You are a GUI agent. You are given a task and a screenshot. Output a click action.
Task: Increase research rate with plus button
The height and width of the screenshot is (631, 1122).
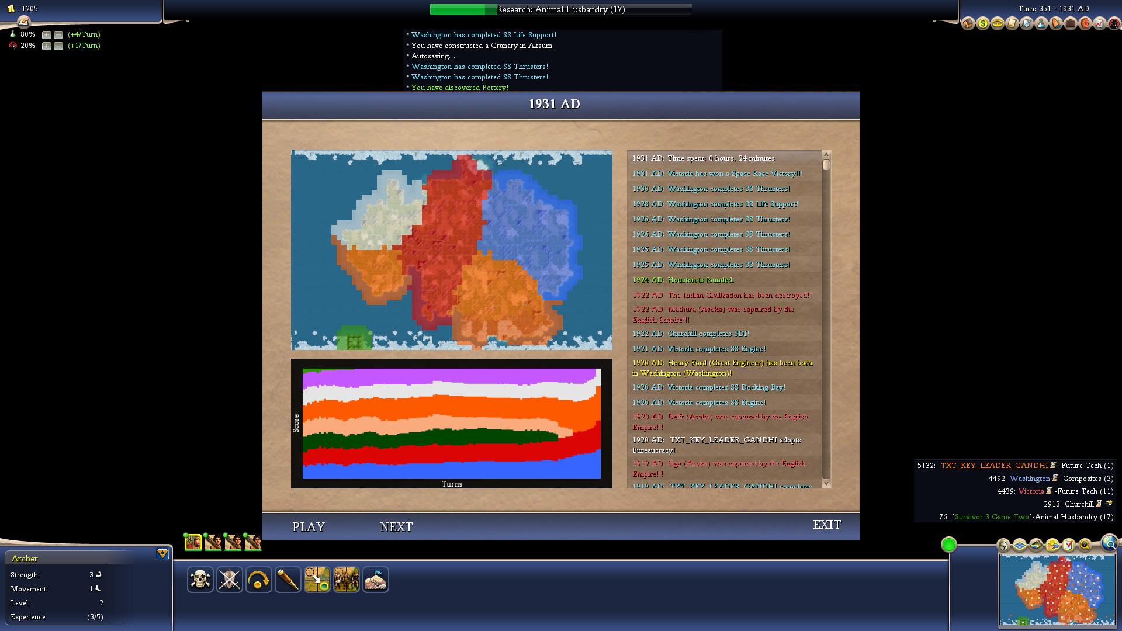(47, 35)
